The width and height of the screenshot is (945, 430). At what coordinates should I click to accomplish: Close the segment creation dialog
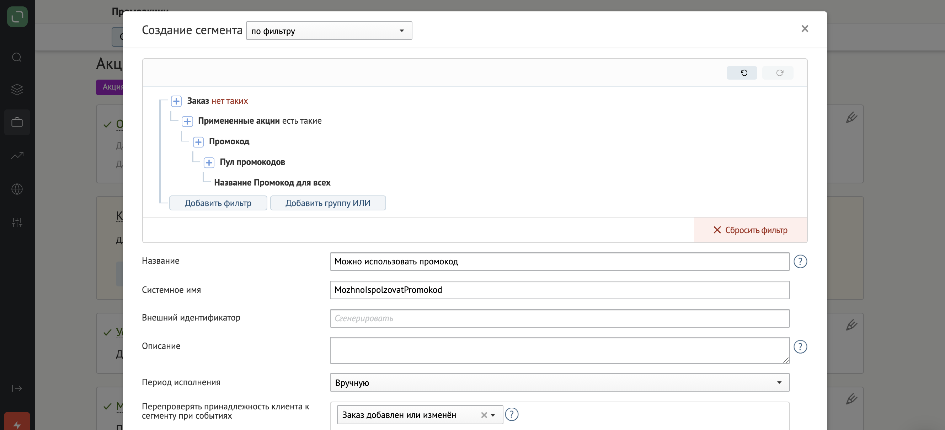point(805,28)
